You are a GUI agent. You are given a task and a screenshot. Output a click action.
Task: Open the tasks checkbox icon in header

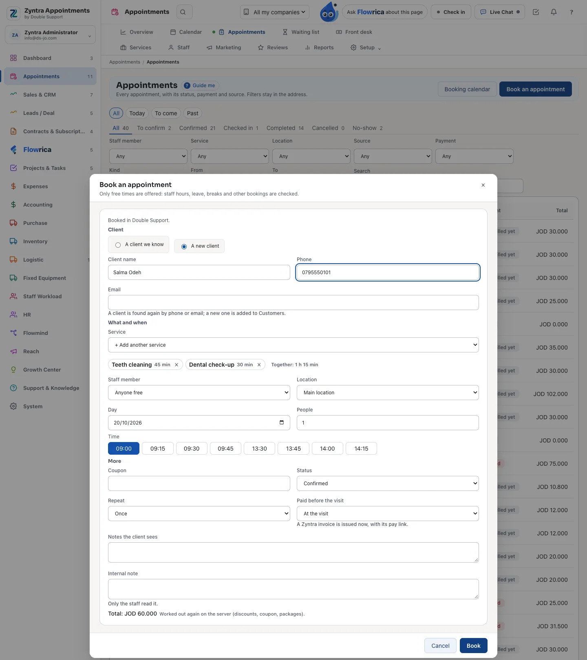(536, 12)
